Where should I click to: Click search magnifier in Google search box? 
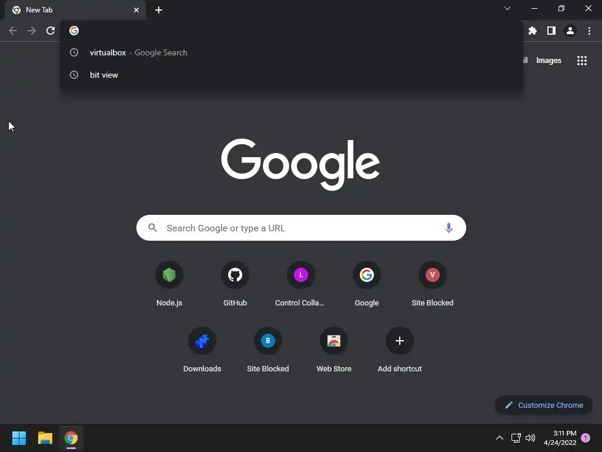(153, 228)
